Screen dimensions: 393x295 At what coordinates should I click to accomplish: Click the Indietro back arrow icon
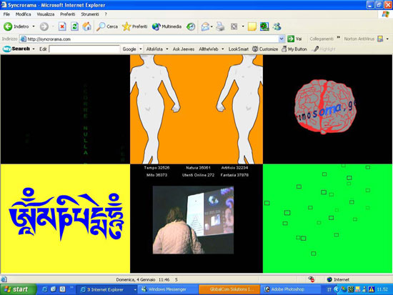(8, 26)
